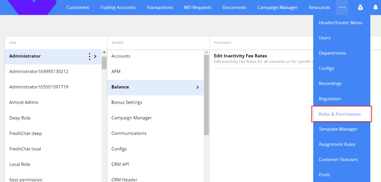Pick the Bonus Settings module
Viewport: 381px width, 182px height.
127,102
